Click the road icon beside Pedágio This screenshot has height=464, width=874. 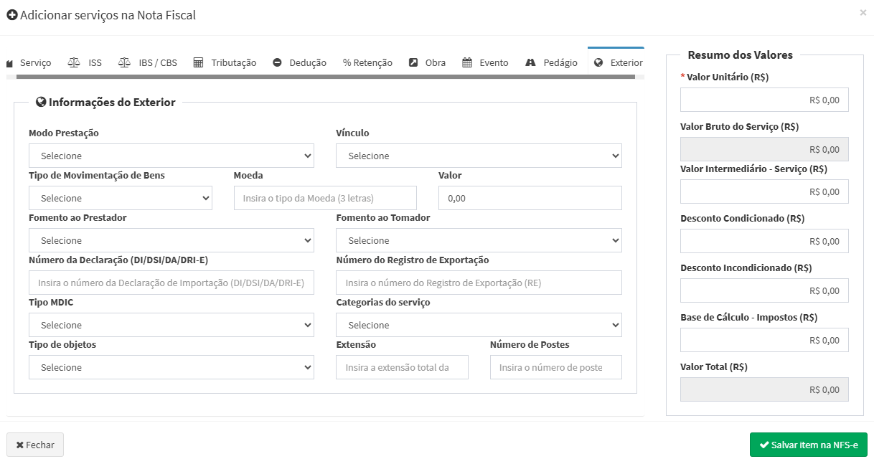531,62
